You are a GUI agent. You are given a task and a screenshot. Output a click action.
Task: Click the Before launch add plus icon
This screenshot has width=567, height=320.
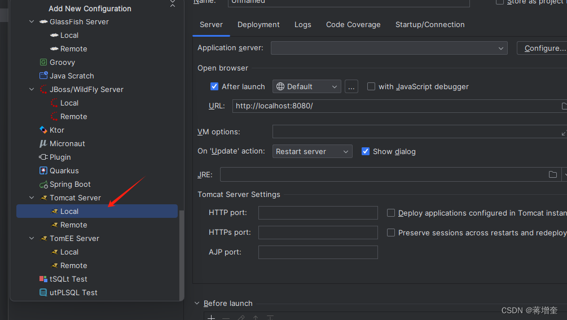pyautogui.click(x=211, y=318)
